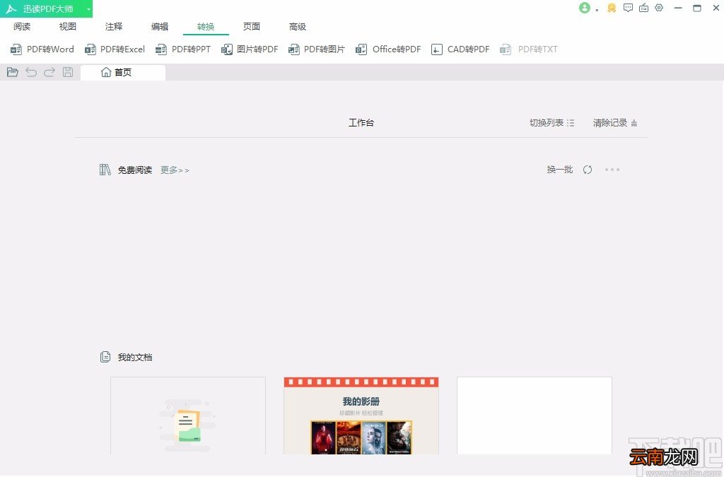
Task: Open the empty folder document thumbnail
Action: (188, 416)
